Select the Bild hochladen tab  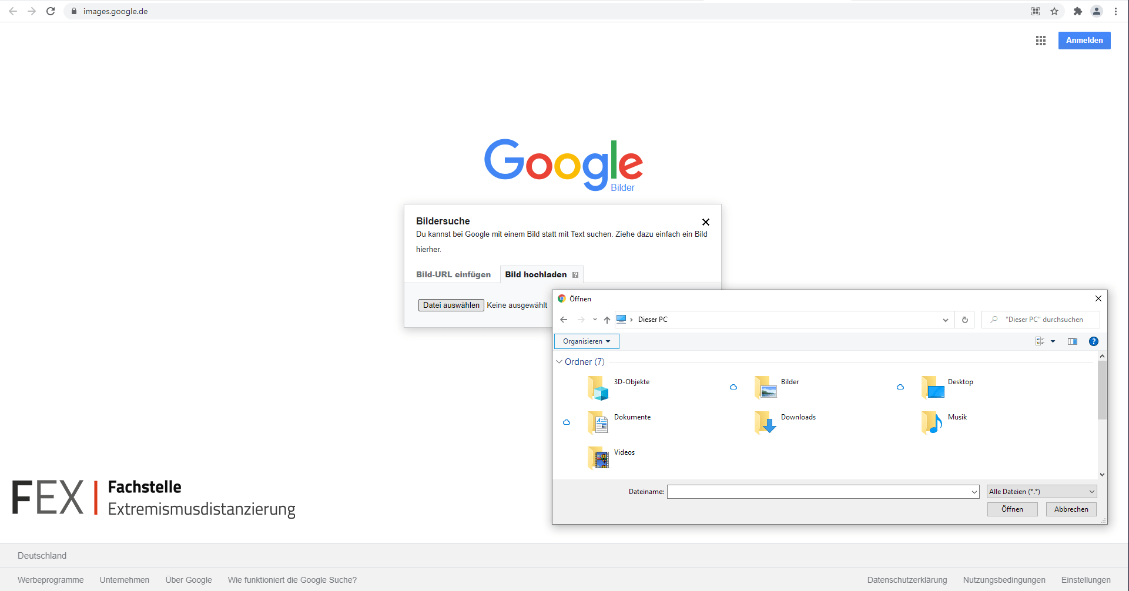point(536,274)
